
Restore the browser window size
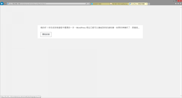pos(176,1)
